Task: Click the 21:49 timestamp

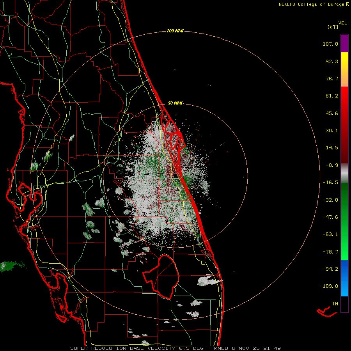Action: click(273, 348)
